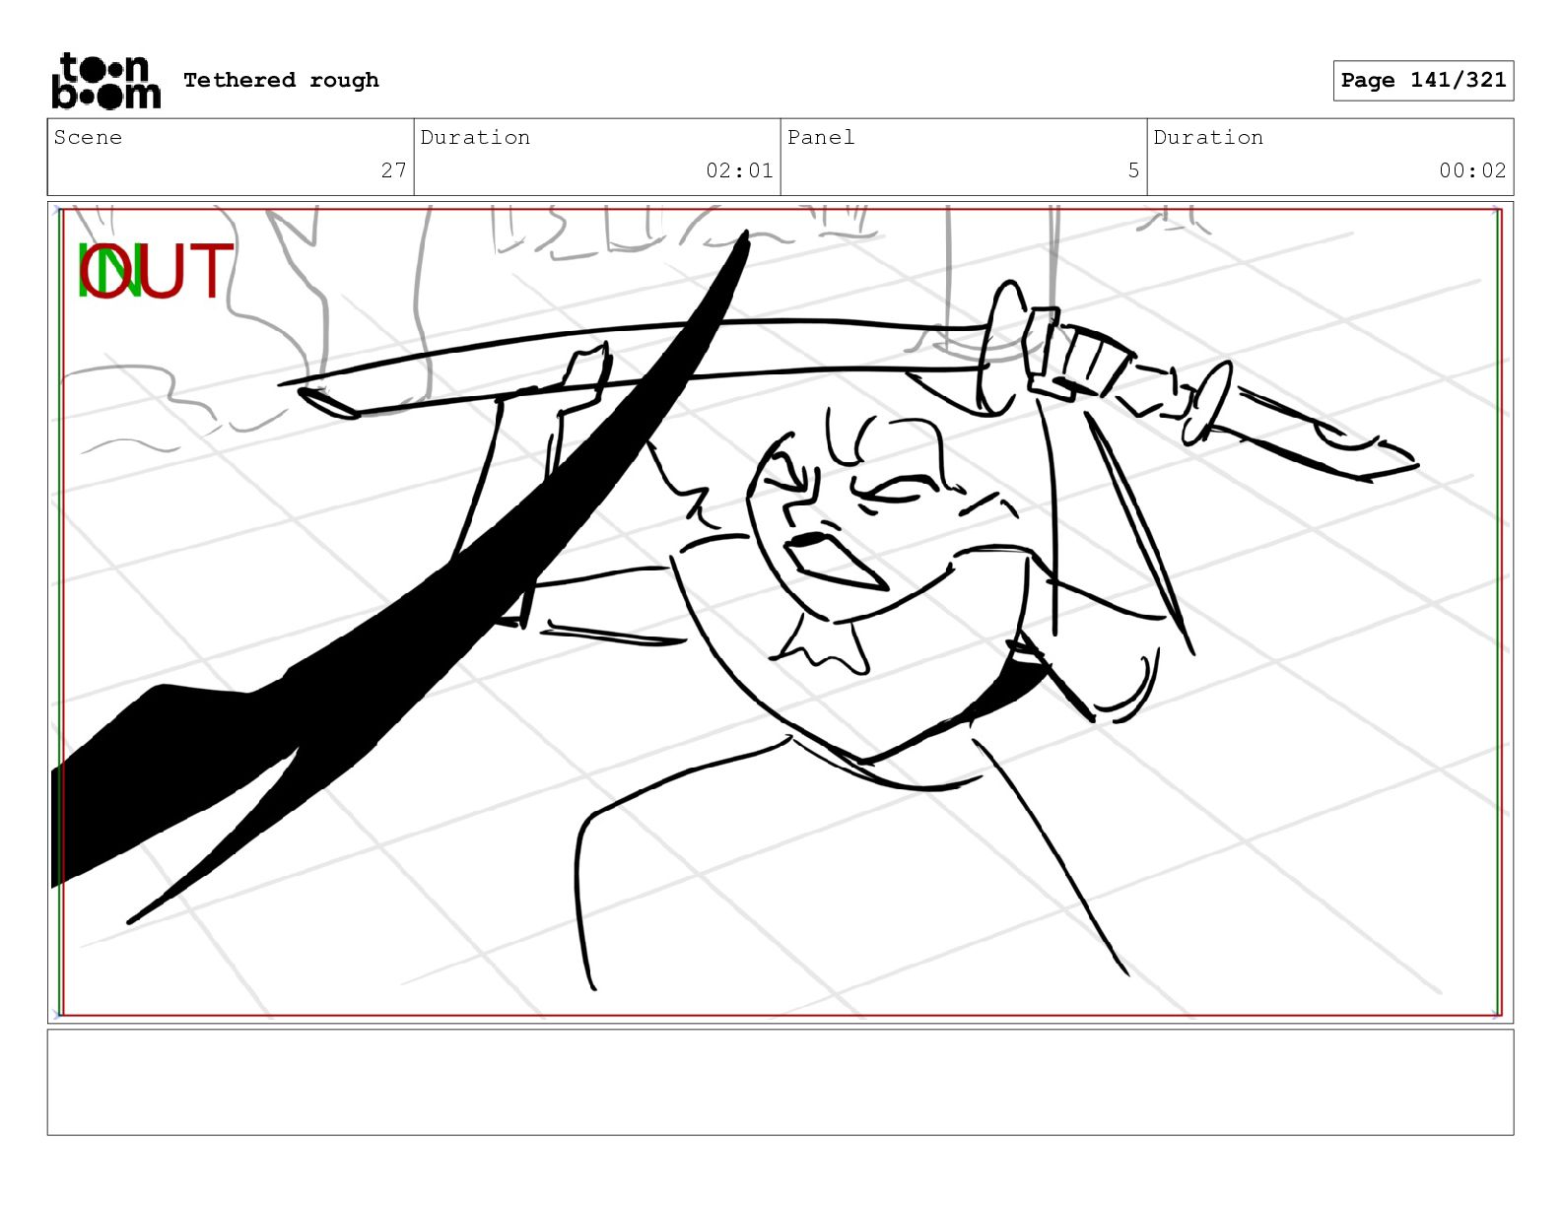Click the 'Duration' label beside Scene
1561x1206 pixels.
coord(475,137)
